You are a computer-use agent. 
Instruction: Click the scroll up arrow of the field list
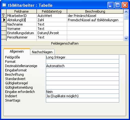pos(126,12)
